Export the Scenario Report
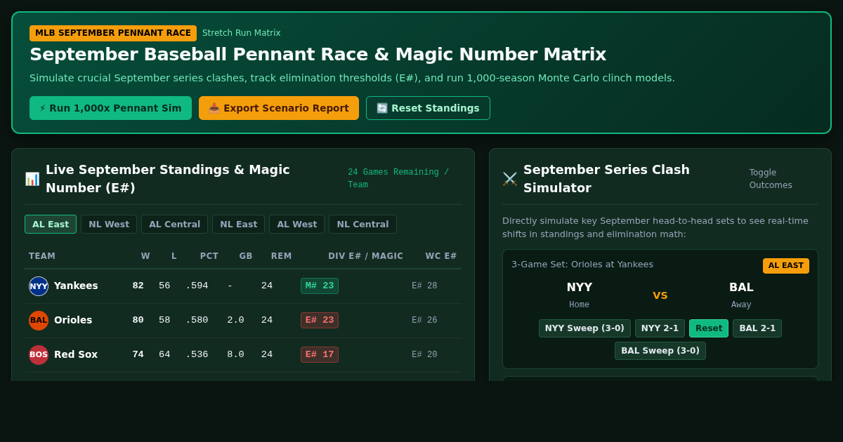843x442 pixels. [279, 108]
